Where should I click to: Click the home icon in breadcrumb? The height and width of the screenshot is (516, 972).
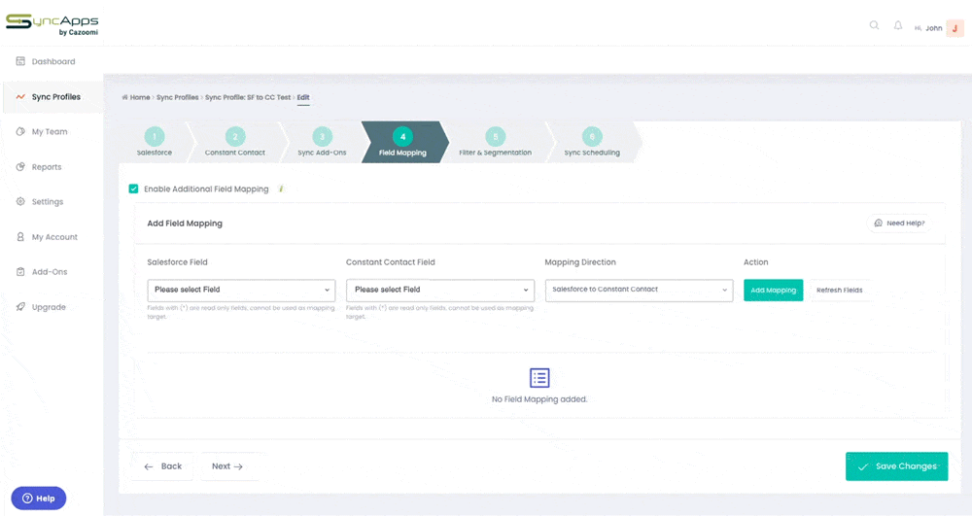pos(124,97)
